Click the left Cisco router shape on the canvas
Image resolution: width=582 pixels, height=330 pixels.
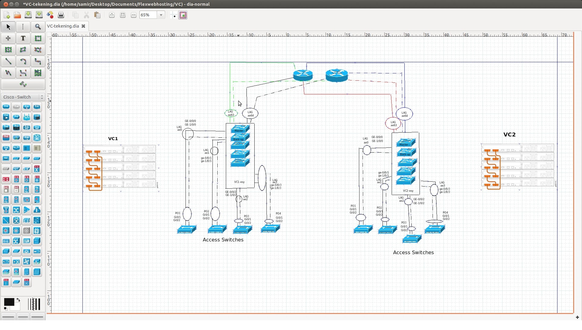(x=303, y=75)
